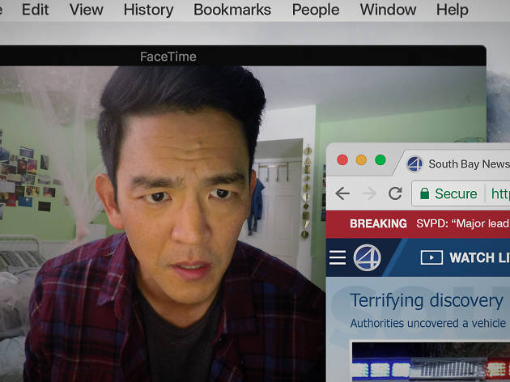
Task: Open the History menu
Action: pos(148,10)
